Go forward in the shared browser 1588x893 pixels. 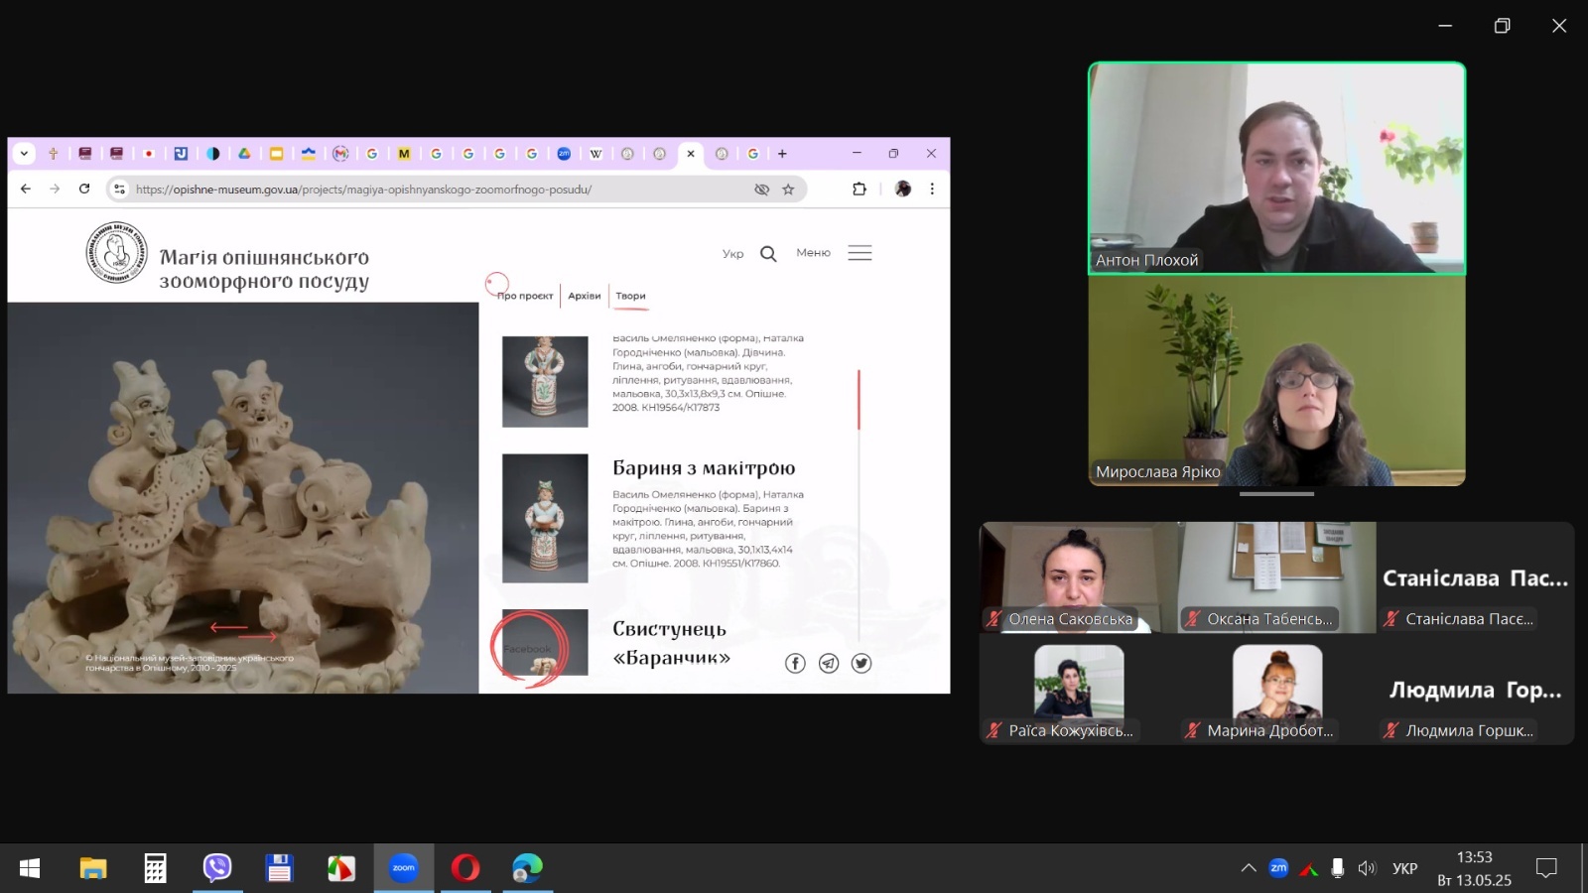point(55,189)
